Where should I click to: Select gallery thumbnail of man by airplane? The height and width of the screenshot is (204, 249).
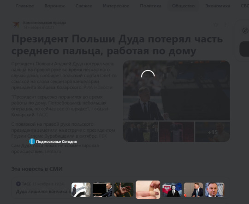tap(81, 190)
